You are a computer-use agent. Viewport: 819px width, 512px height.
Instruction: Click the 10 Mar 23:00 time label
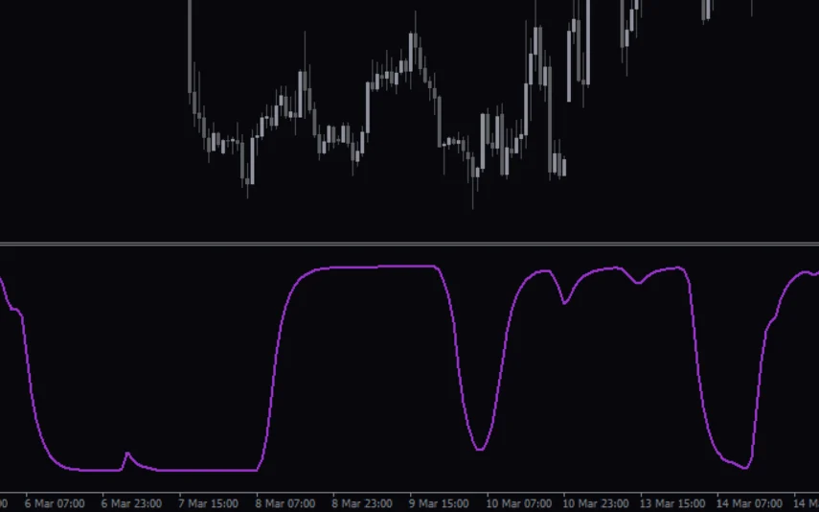pyautogui.click(x=595, y=502)
